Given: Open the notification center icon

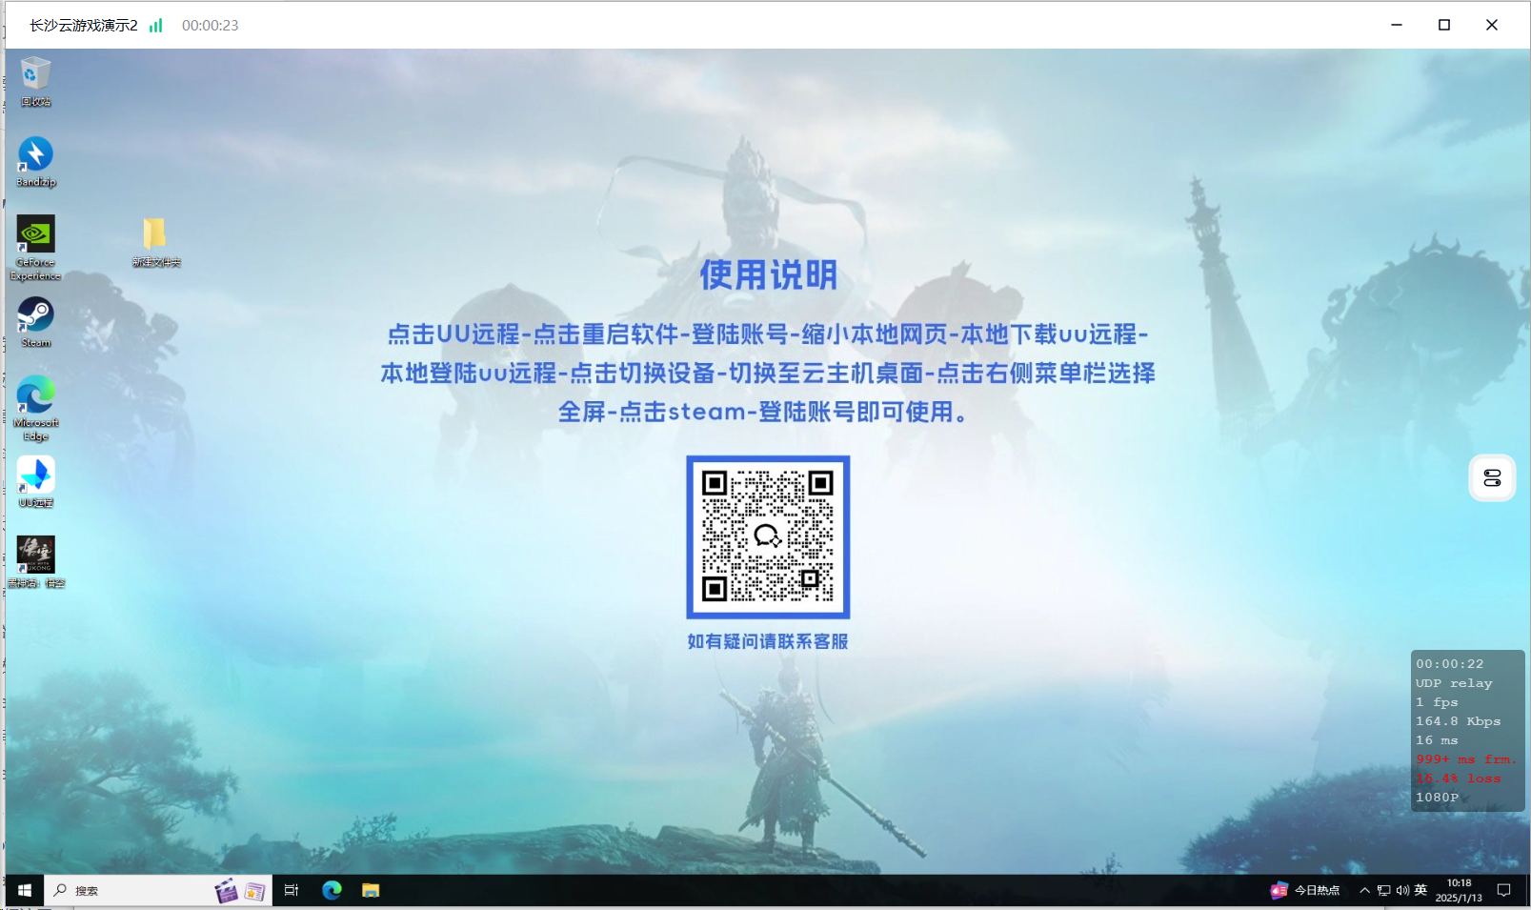Looking at the screenshot, I should (1504, 890).
